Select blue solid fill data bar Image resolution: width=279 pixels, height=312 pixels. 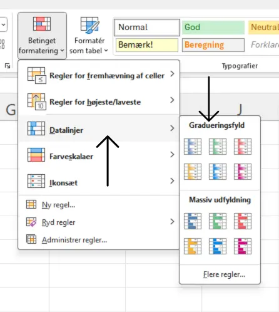(193, 221)
